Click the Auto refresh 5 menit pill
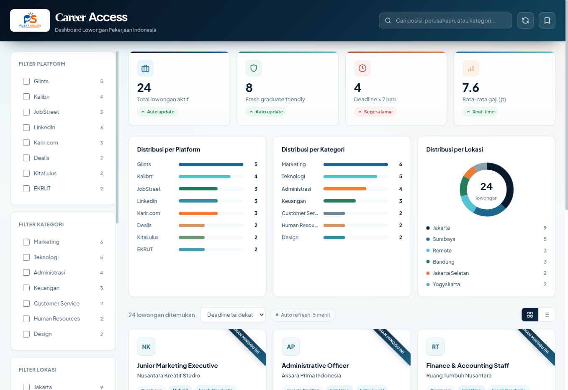Image resolution: width=568 pixels, height=390 pixels. pos(303,315)
